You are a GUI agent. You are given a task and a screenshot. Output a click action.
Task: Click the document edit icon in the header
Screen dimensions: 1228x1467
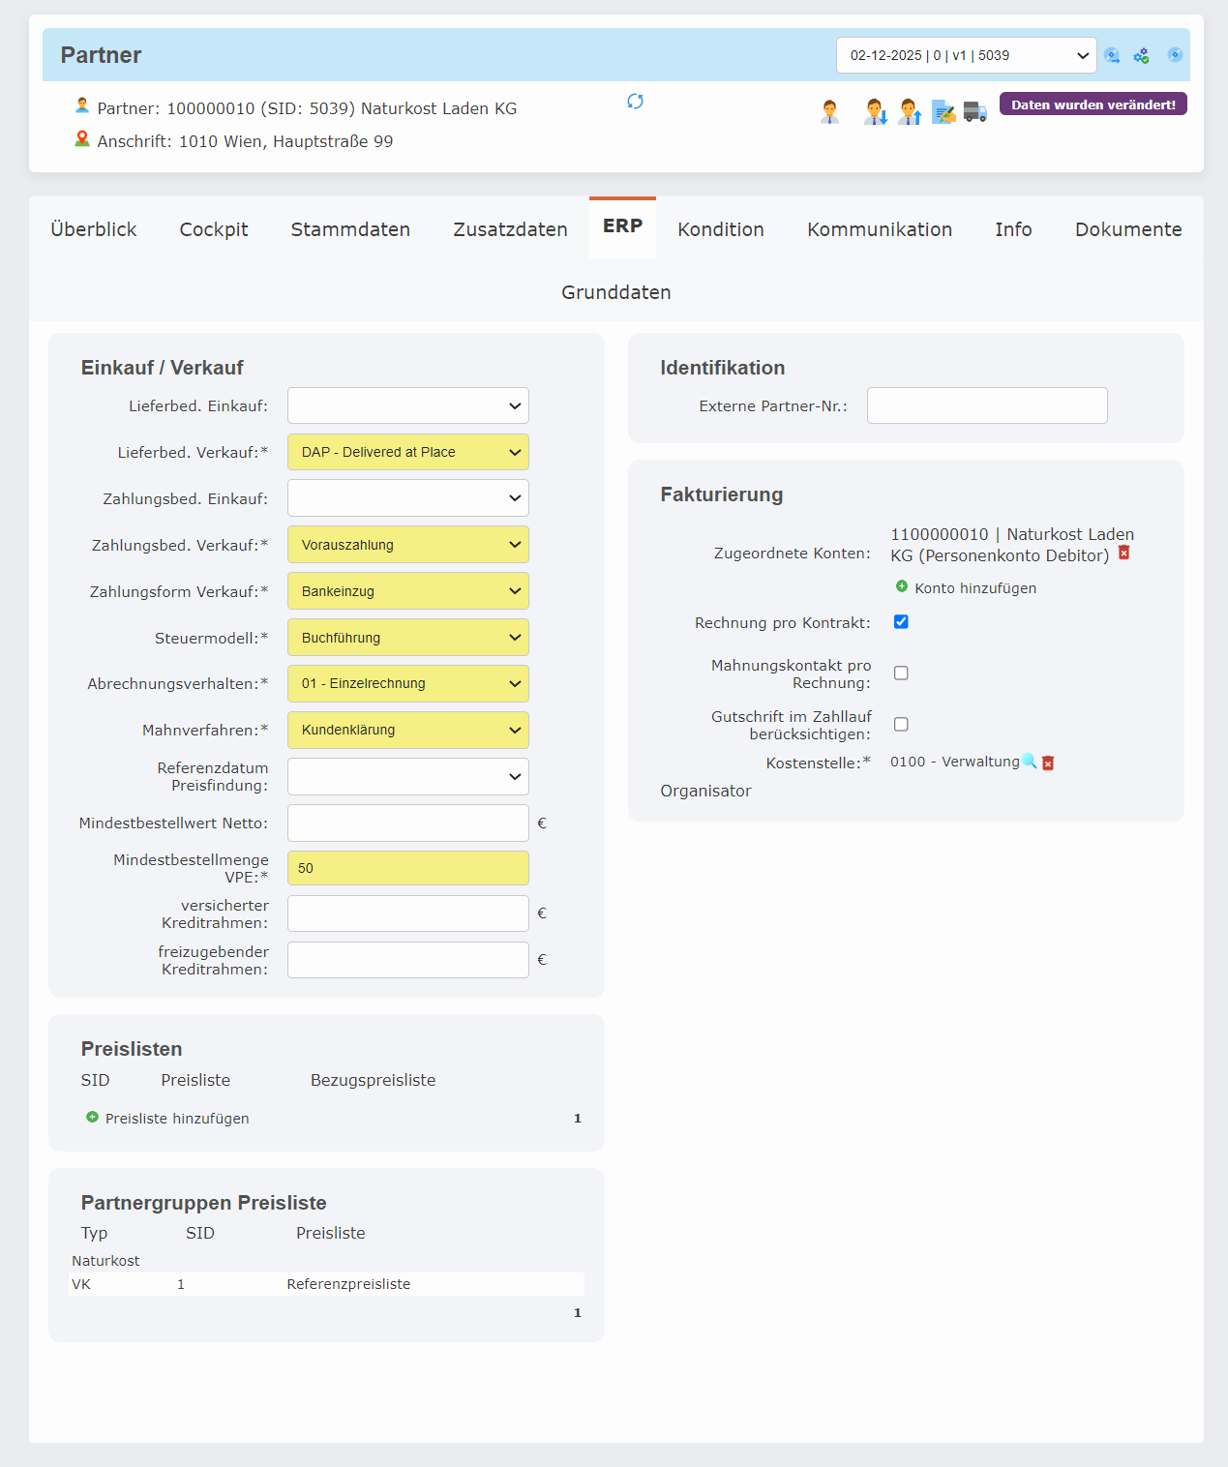(943, 111)
